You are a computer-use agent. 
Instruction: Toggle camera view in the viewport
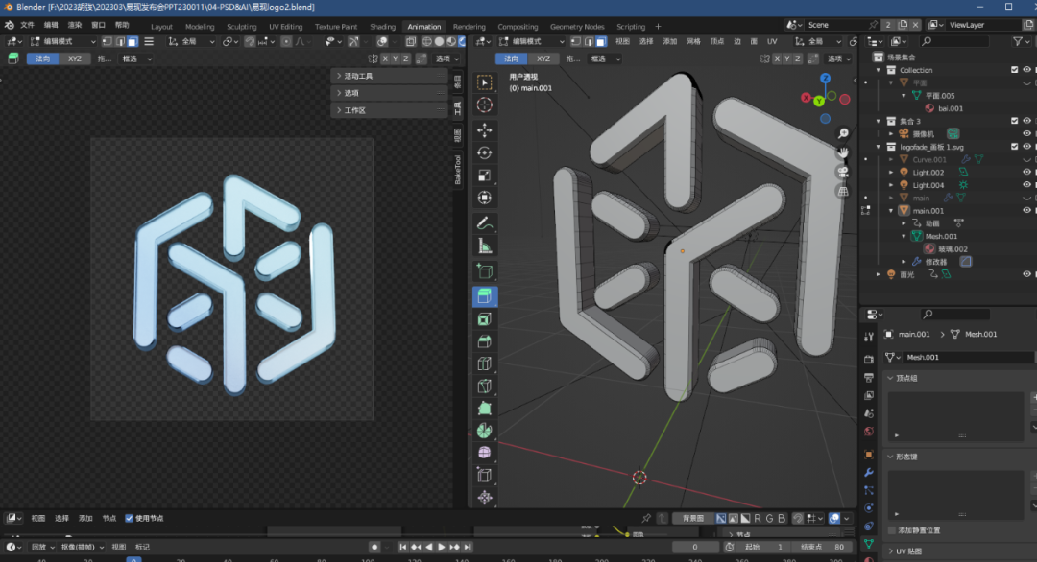(843, 173)
